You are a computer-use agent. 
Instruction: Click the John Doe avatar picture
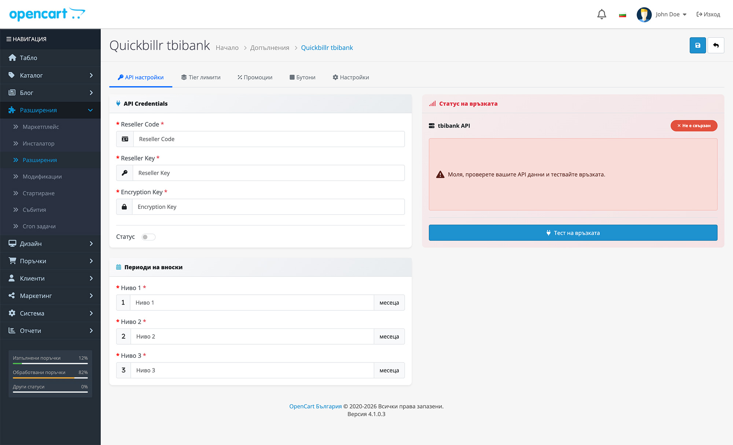pyautogui.click(x=644, y=15)
